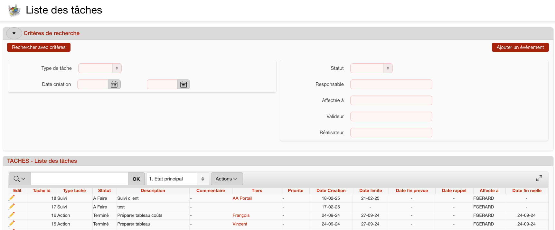
Task: Select the saved report '1. Etat principal'
Action: click(x=177, y=179)
